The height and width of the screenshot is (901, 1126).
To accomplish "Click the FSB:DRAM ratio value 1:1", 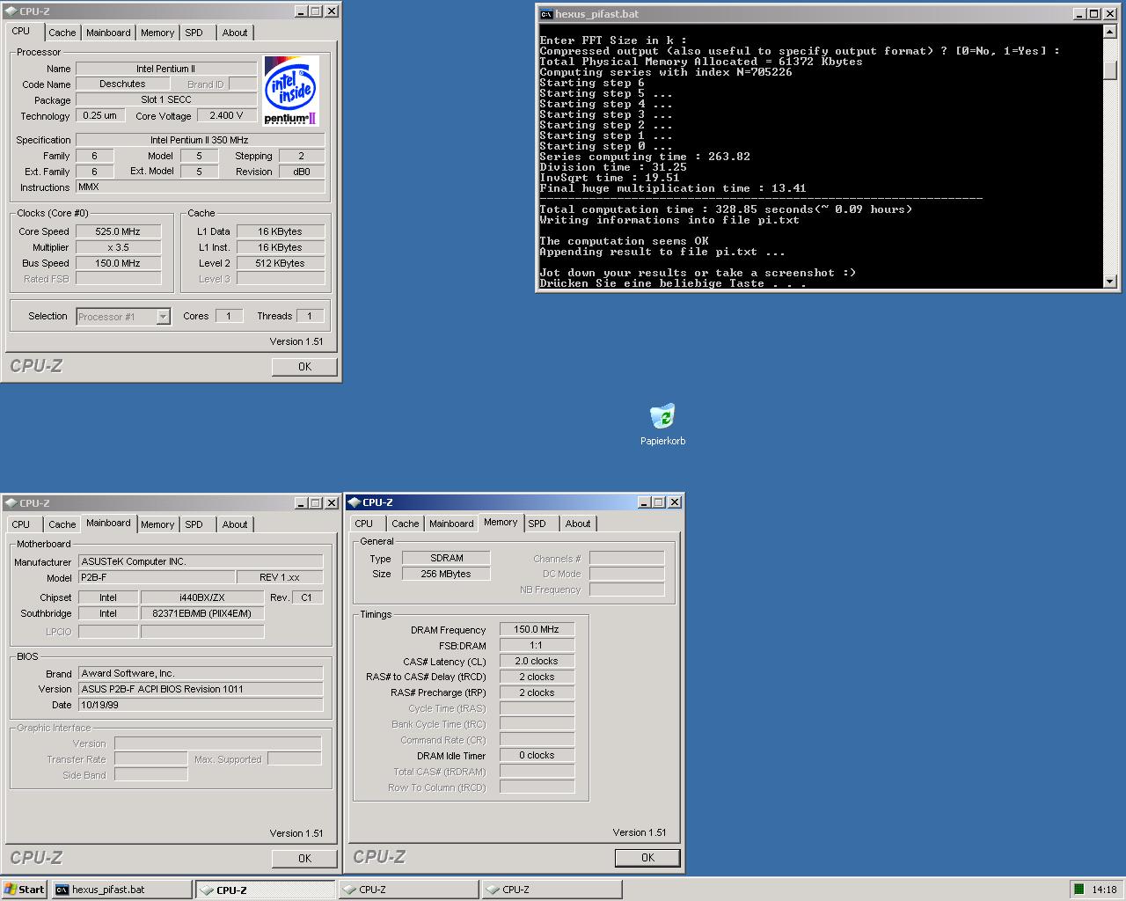I will 537,646.
